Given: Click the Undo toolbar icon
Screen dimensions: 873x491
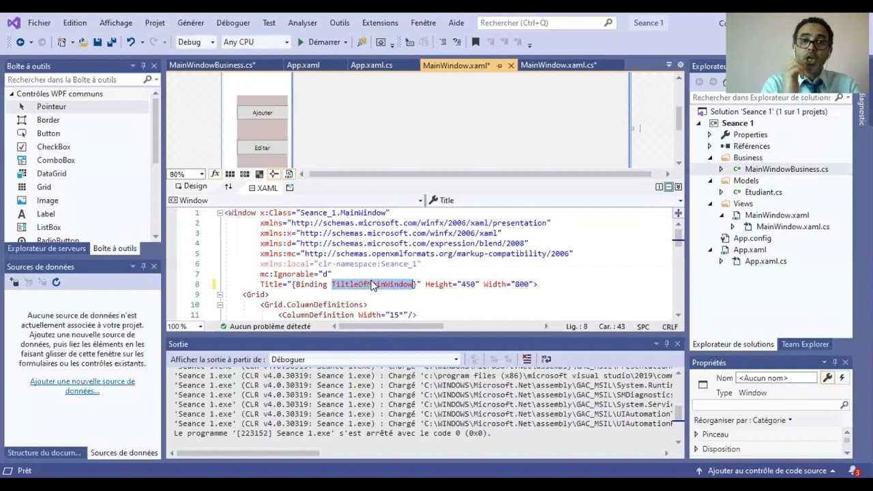Looking at the screenshot, I should tap(130, 42).
